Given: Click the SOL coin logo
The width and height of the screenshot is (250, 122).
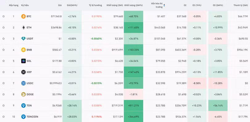Looking at the screenshot, I should point(23,61).
